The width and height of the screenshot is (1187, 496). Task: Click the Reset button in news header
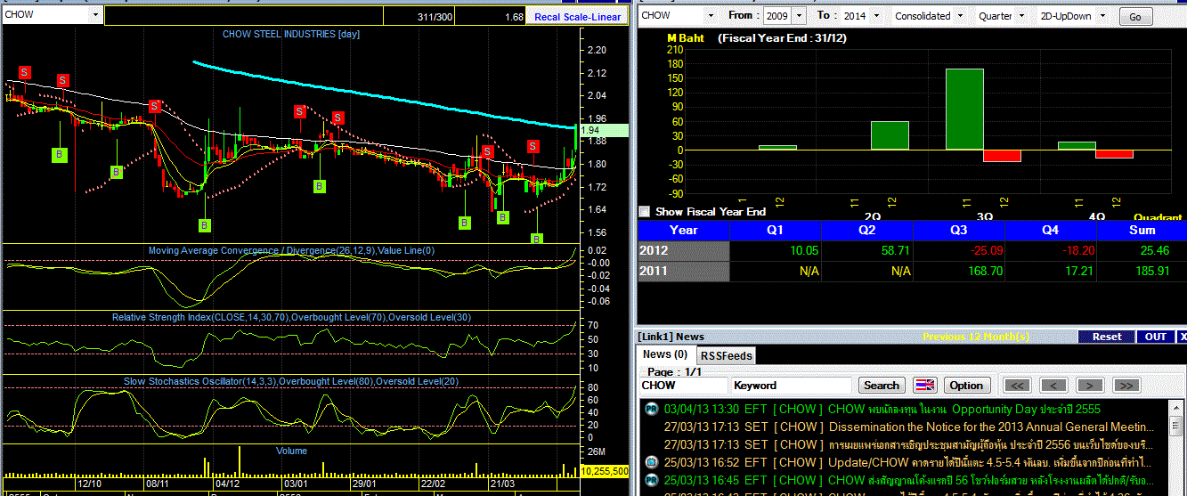point(1107,337)
